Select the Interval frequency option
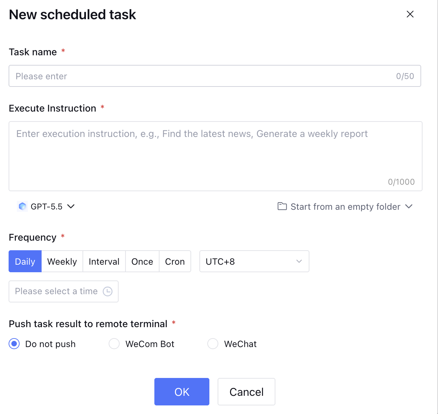Screen dimensions: 438x414 tap(104, 261)
